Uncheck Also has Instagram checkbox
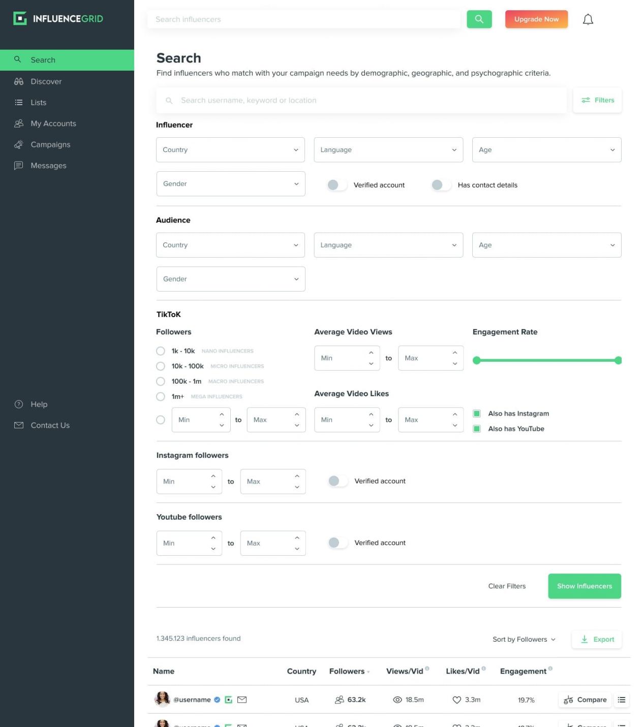This screenshot has height=727, width=644. pos(477,414)
